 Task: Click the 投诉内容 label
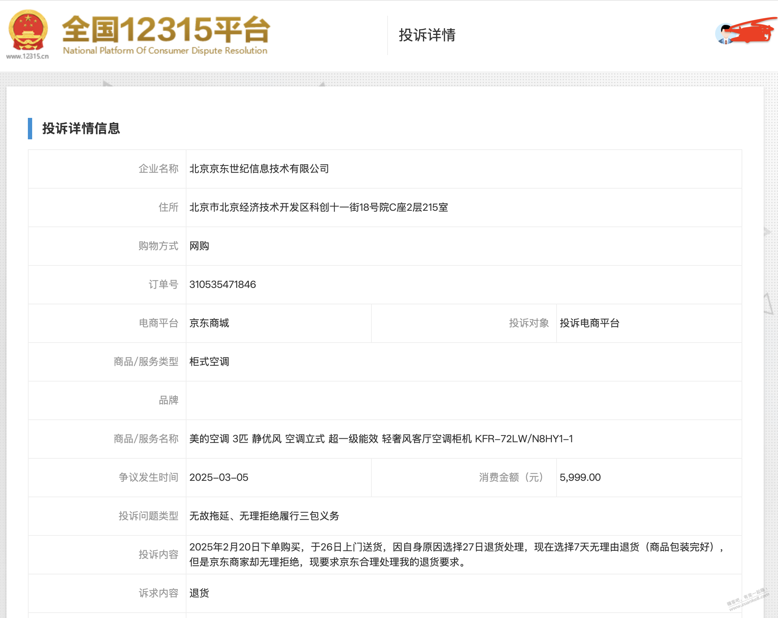pos(158,555)
